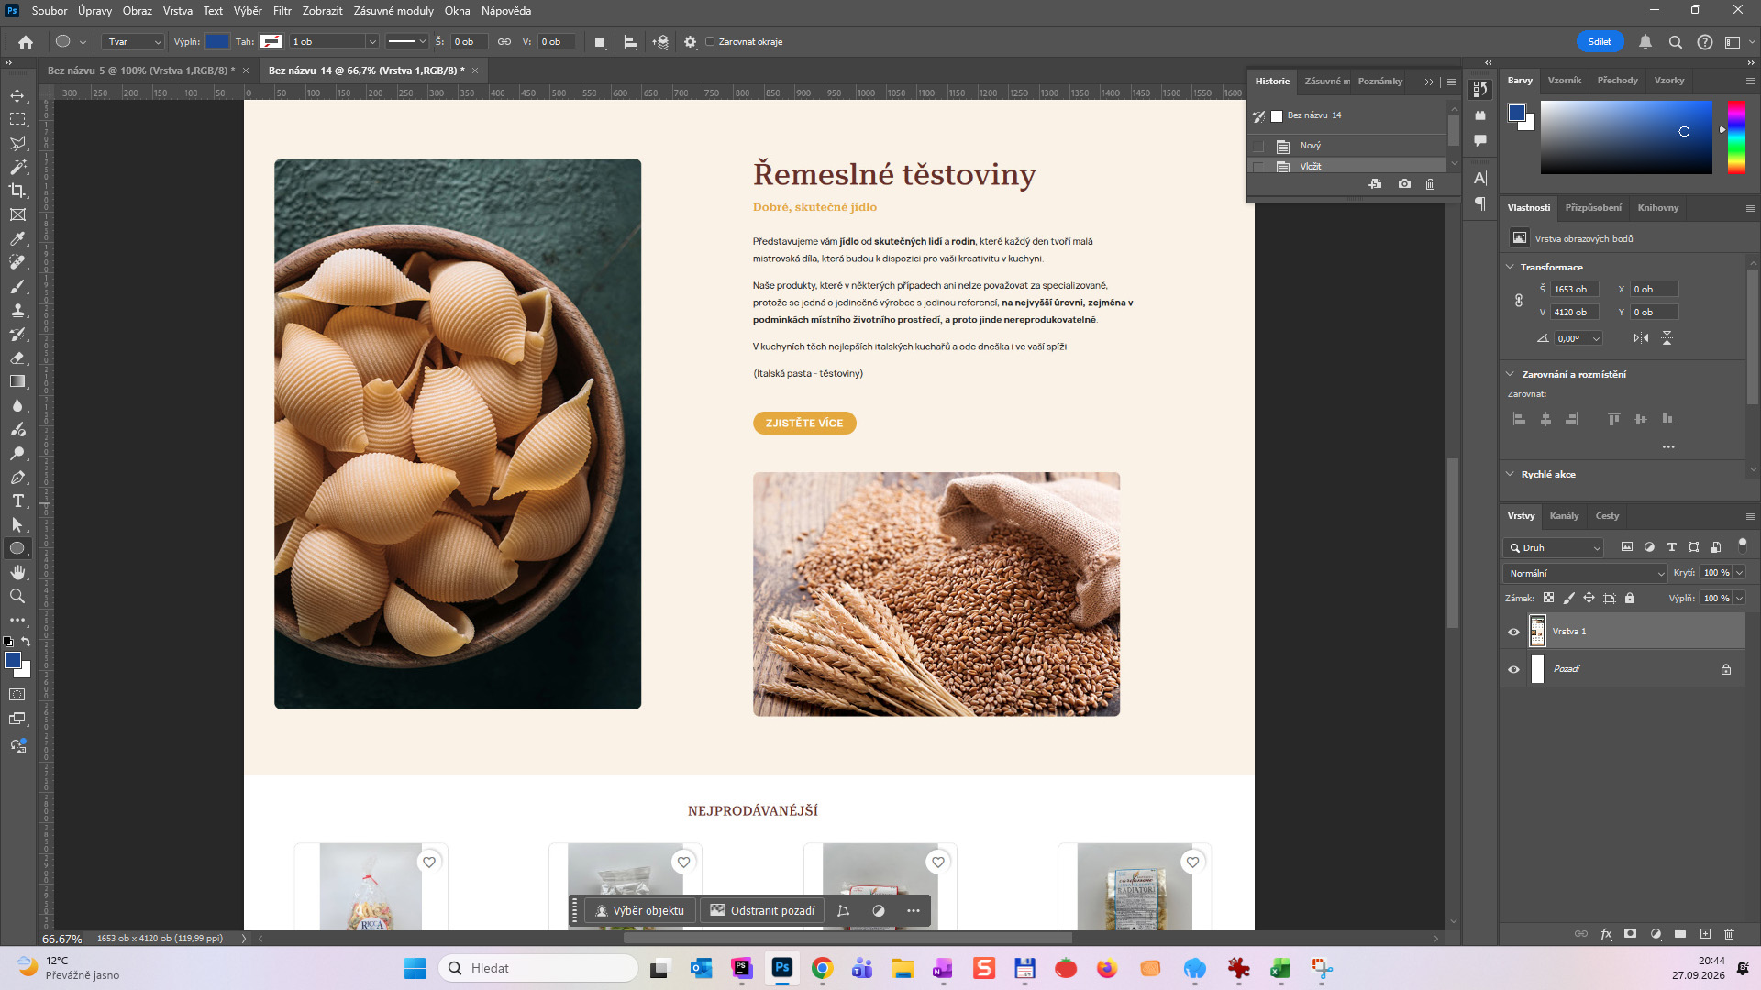The image size is (1761, 990).
Task: Click Výběr objektu button
Action: pyautogui.click(x=640, y=911)
